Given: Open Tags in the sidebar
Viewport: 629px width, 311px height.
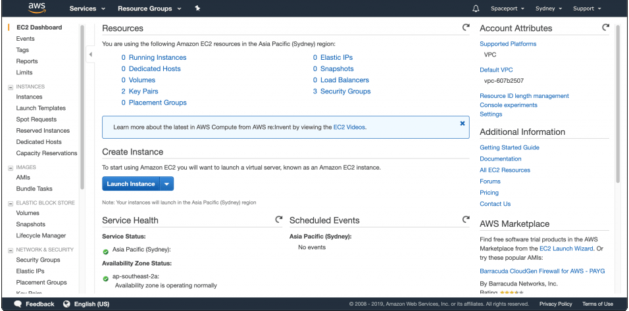Looking at the screenshot, I should click(x=22, y=50).
